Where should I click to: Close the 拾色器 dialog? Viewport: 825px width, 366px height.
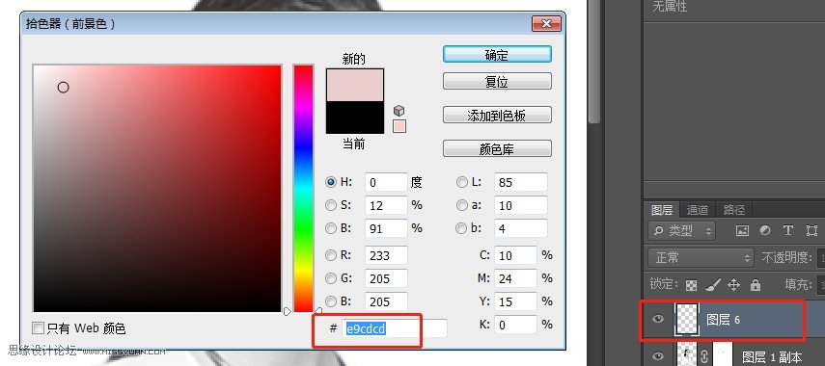click(x=546, y=24)
